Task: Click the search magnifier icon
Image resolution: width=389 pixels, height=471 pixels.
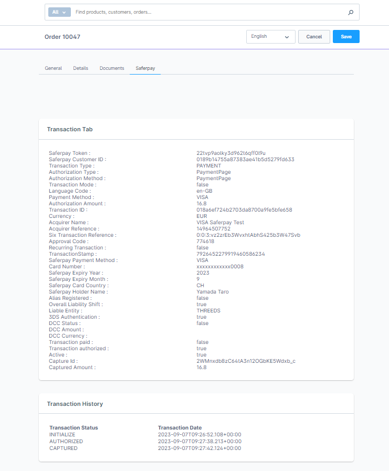Action: (x=351, y=12)
